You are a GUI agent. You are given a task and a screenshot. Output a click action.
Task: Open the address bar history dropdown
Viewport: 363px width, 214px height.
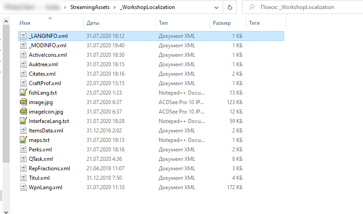tap(216, 7)
